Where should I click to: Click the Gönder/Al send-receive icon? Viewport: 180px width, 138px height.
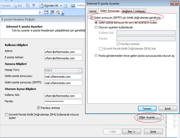pos(41,6)
